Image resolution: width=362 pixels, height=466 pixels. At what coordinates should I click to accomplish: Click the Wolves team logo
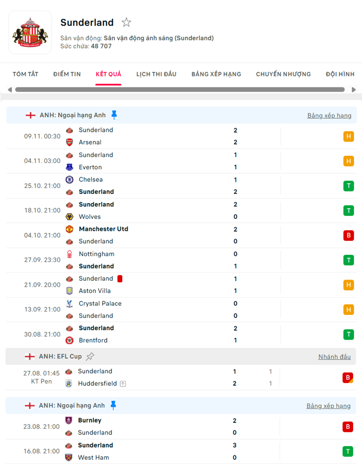click(x=69, y=217)
